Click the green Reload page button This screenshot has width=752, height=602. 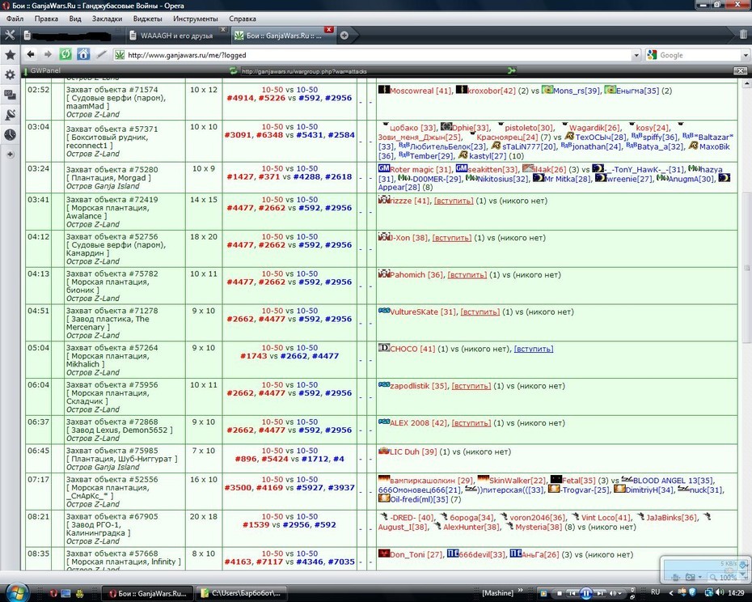point(65,54)
